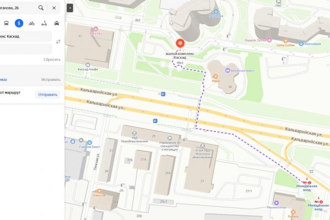
Task: Choose taxi route mode
Action: coord(57,23)
